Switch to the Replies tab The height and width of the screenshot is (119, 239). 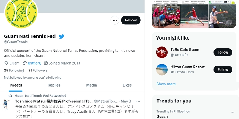[54, 85]
